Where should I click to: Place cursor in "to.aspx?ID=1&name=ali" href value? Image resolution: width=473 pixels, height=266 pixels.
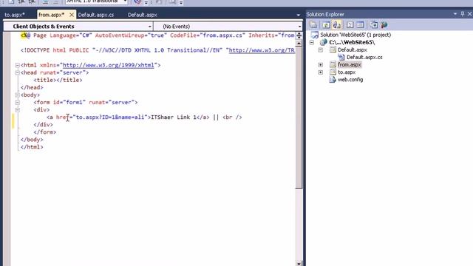pyautogui.click(x=110, y=117)
